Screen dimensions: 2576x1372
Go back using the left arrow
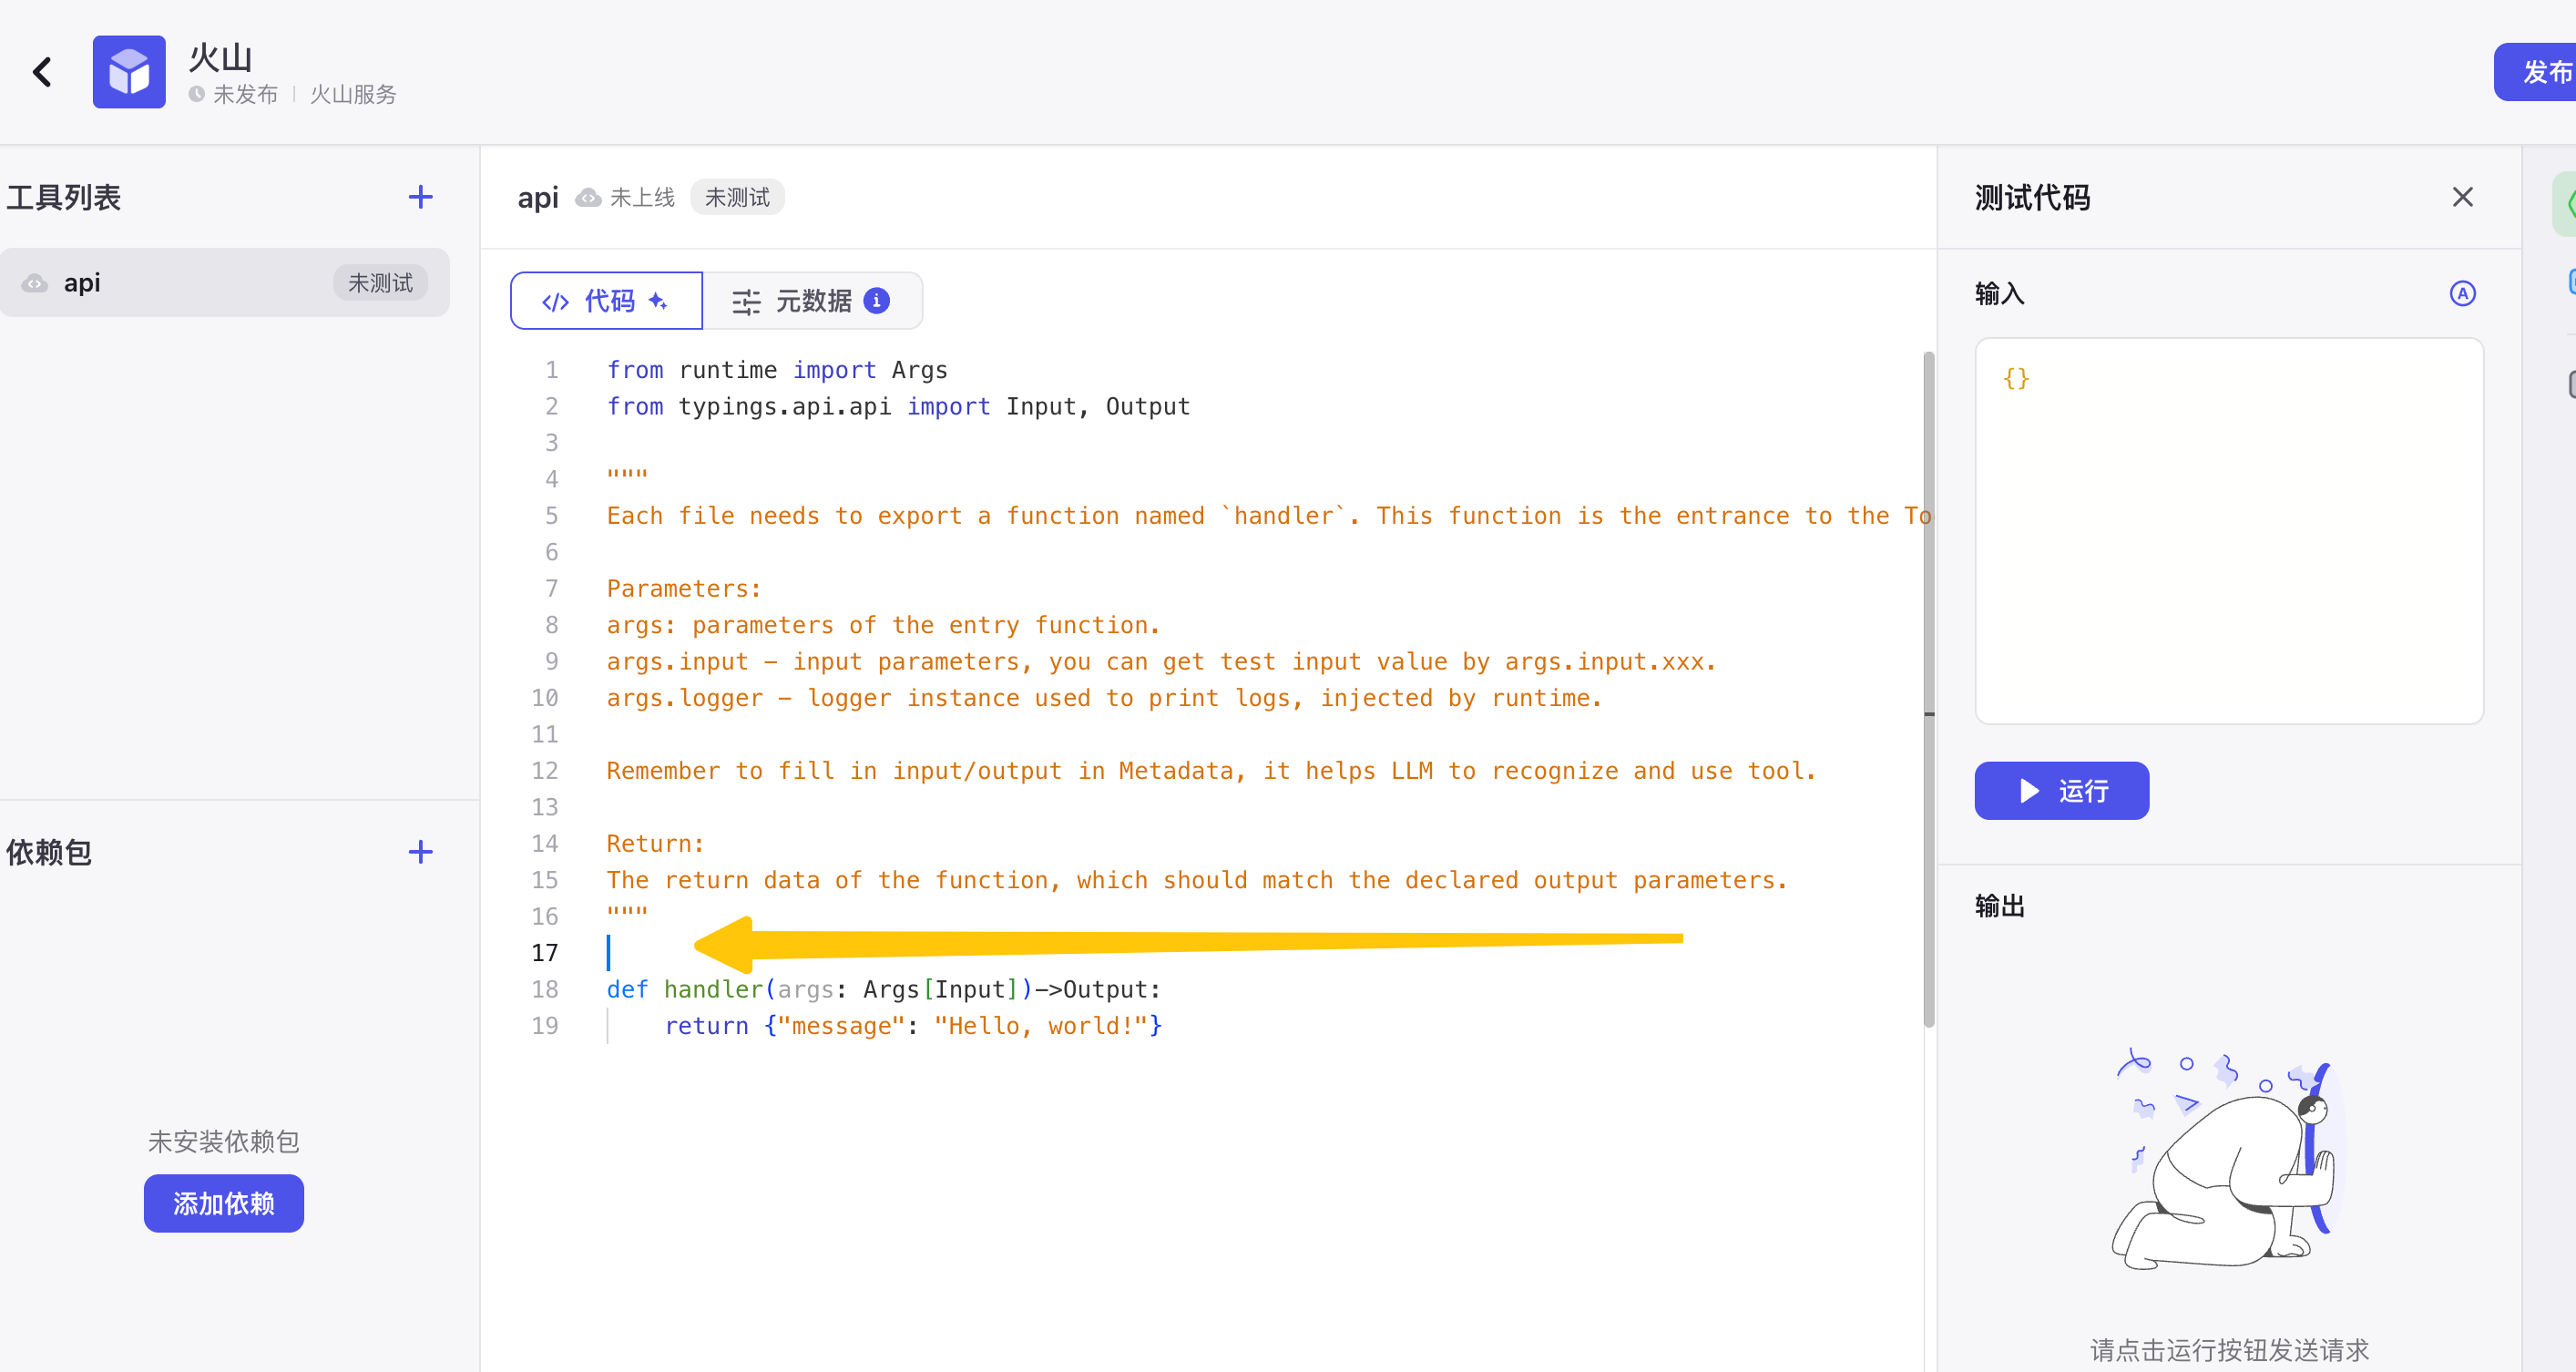point(42,72)
